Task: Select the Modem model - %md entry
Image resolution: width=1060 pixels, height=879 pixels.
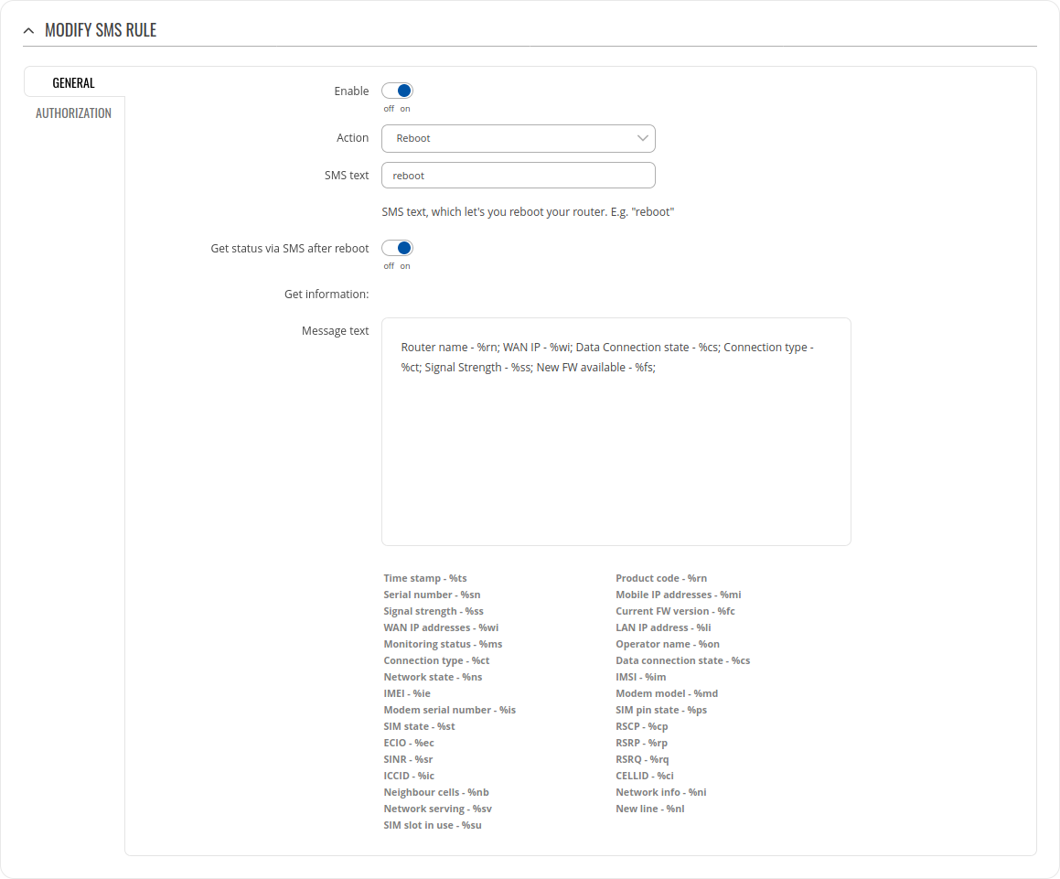Action: click(667, 694)
